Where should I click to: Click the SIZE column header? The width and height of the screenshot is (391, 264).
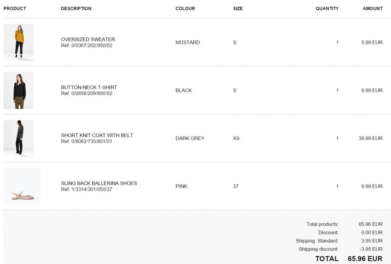click(238, 8)
